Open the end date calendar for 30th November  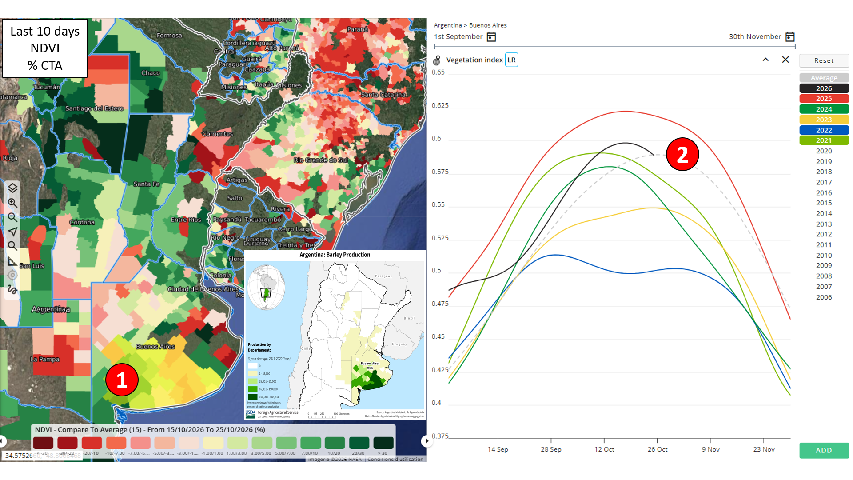(790, 37)
